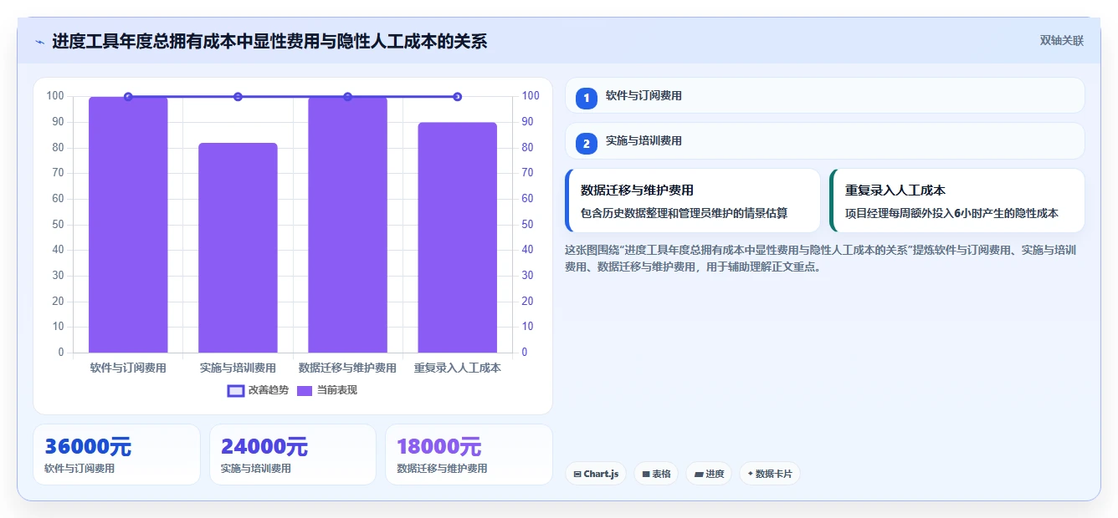Click the bar for 实施与培训费用
The image size is (1118, 518).
tap(238, 247)
